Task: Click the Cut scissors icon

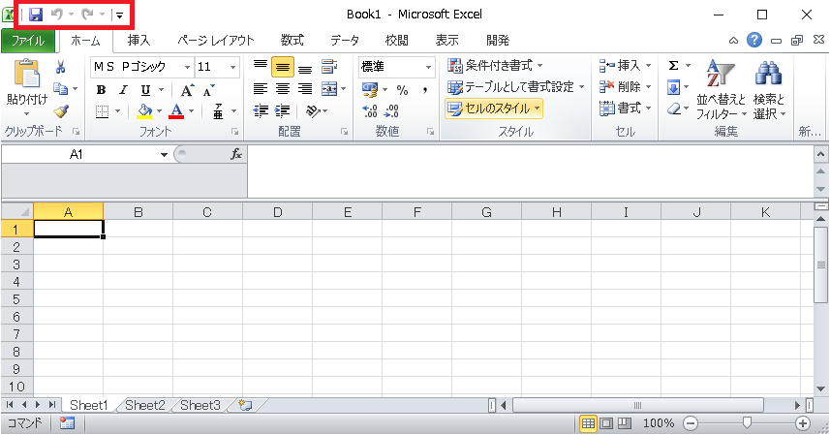Action: [60, 67]
